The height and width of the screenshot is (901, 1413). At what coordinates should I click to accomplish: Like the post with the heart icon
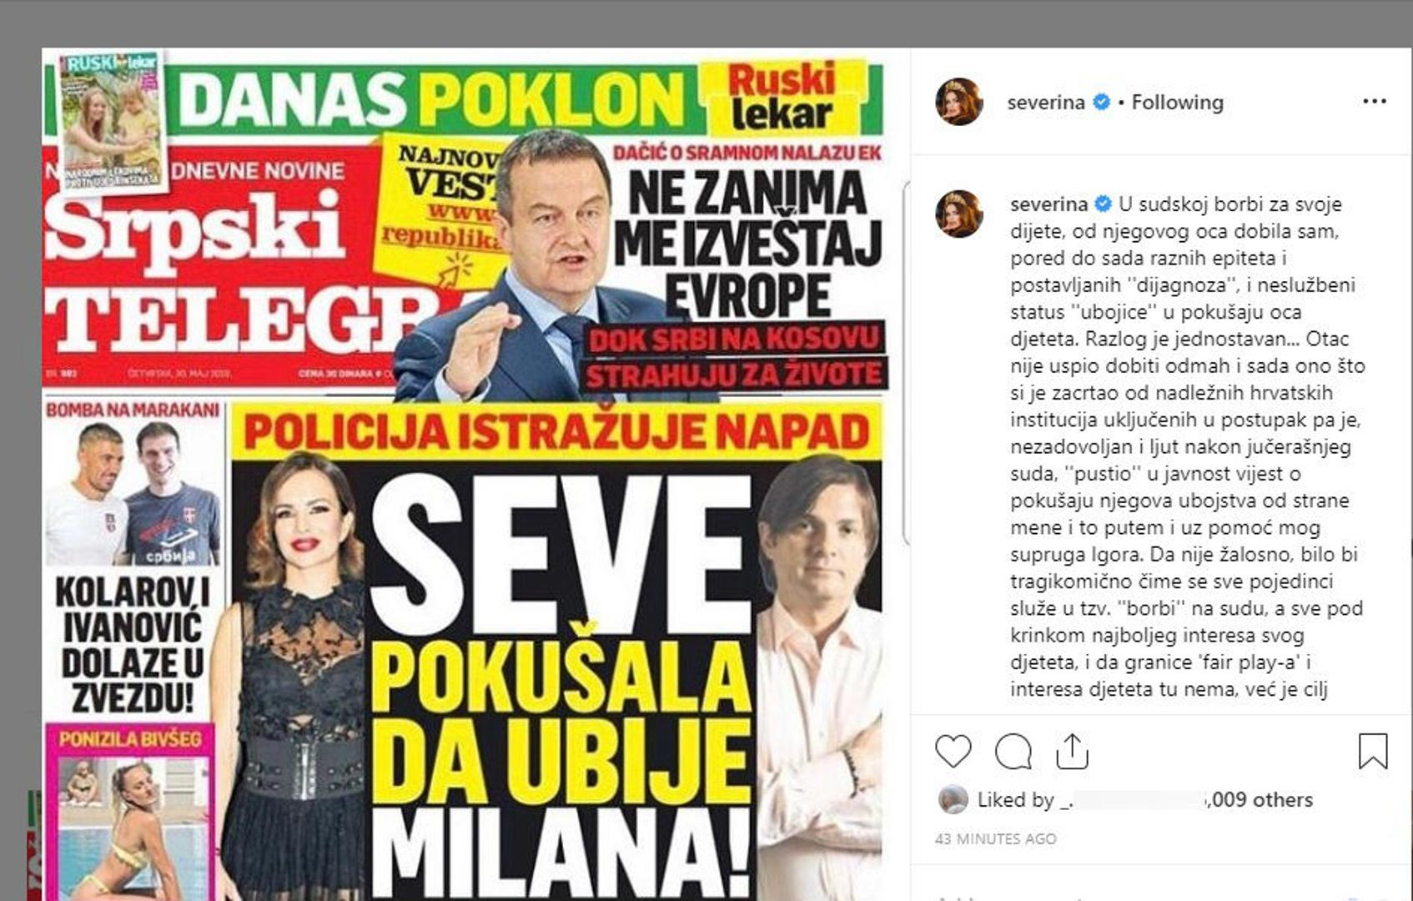click(953, 752)
